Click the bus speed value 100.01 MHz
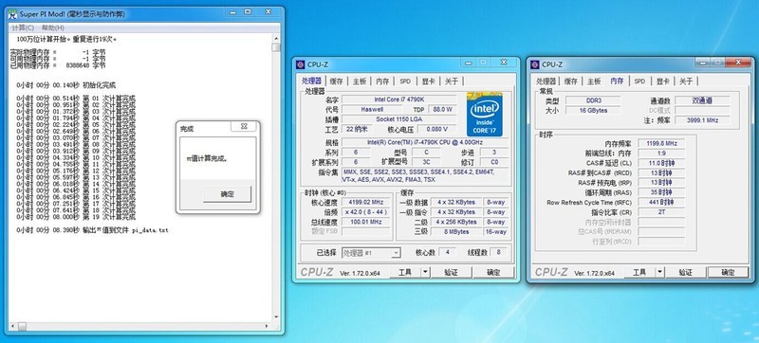The image size is (759, 343). tap(367, 222)
